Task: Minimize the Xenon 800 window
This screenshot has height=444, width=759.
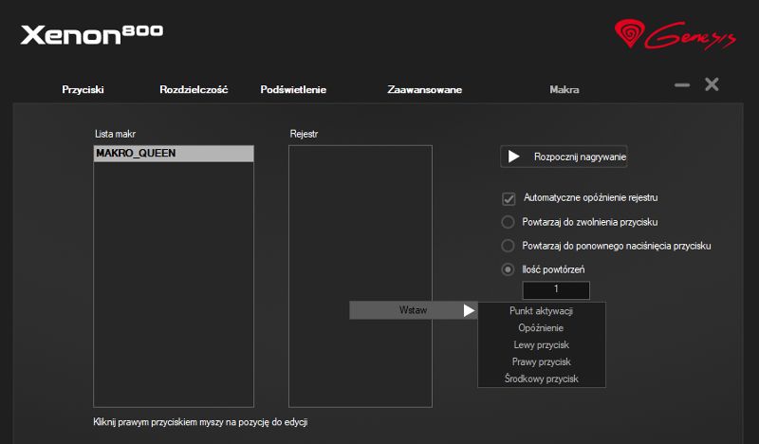Action: [x=682, y=85]
